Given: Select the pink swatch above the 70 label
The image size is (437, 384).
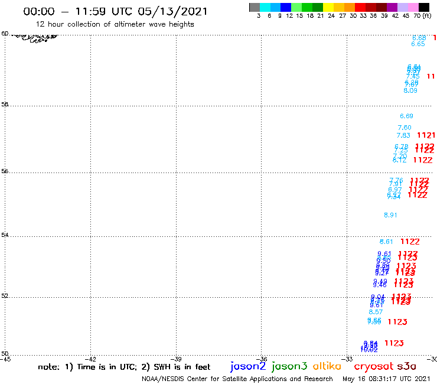Looking at the screenshot, I should [413, 7].
